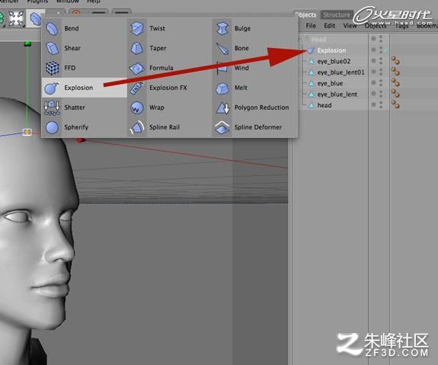
Task: Toggle visibility dots for eye_blue_lent01
Action: pyautogui.click(x=381, y=72)
